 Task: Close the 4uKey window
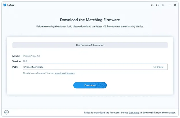coord(175,5)
